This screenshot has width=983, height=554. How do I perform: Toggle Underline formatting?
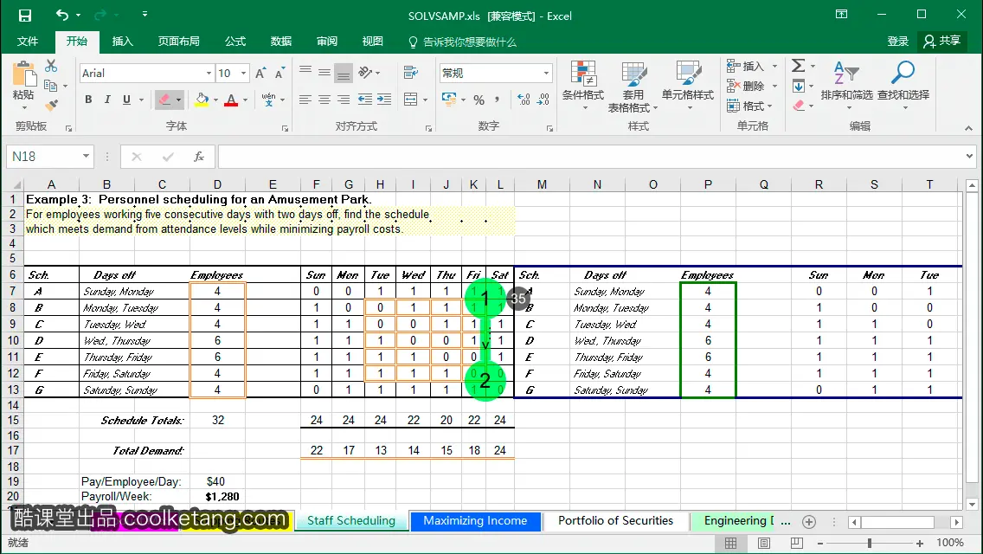[x=126, y=100]
